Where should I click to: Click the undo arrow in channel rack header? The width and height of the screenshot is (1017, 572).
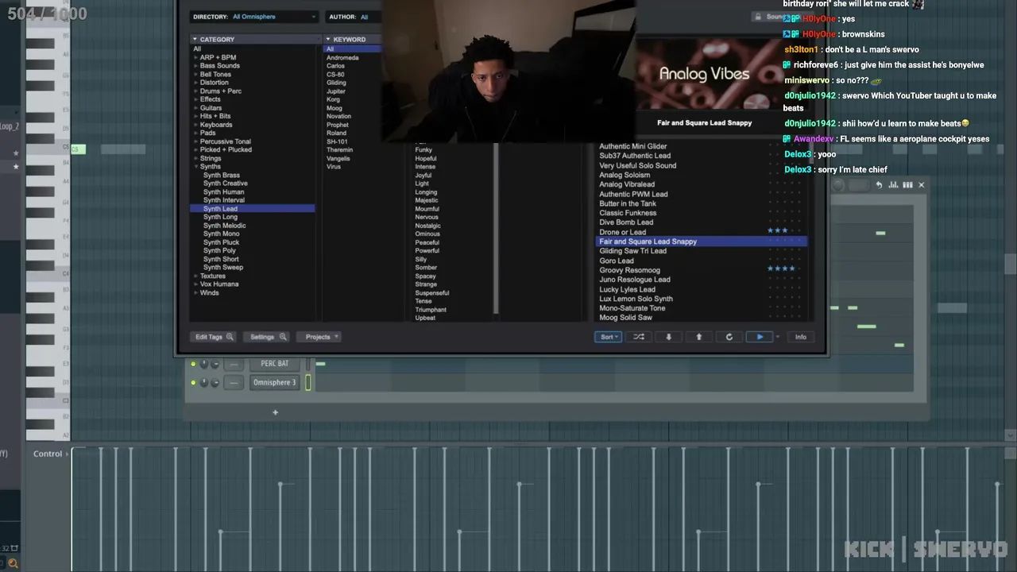pos(879,185)
